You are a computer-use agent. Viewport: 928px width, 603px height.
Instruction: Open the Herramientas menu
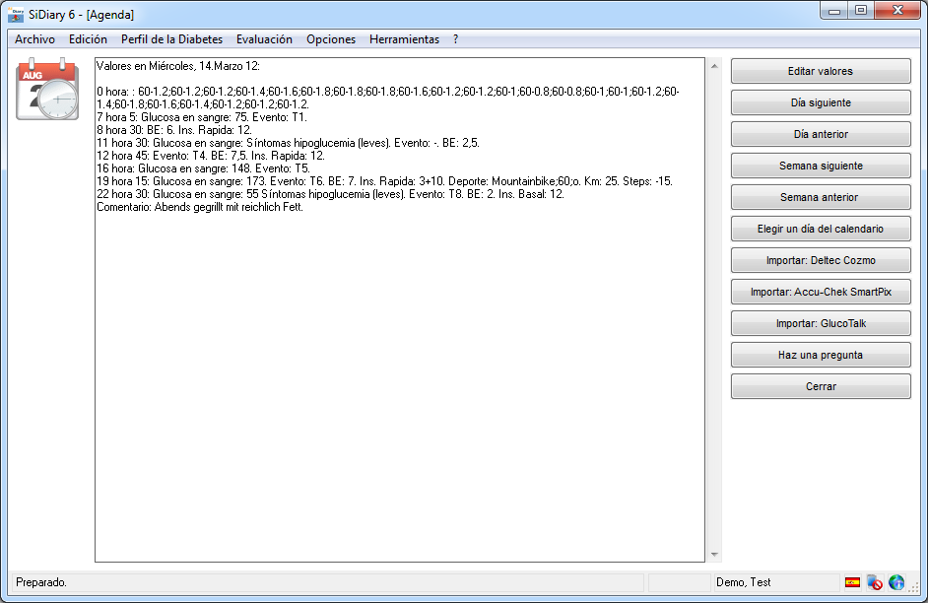[404, 39]
